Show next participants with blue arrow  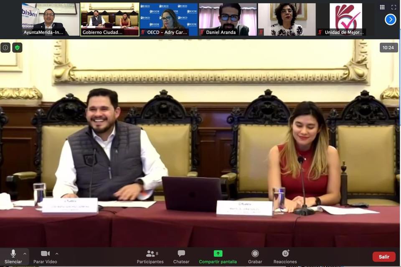click(x=390, y=20)
